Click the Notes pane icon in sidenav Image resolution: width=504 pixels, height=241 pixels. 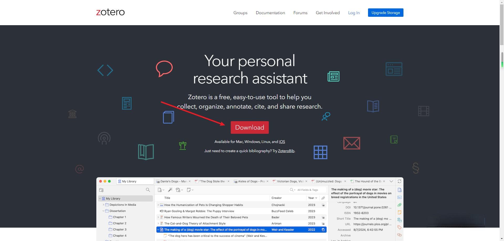(400, 212)
